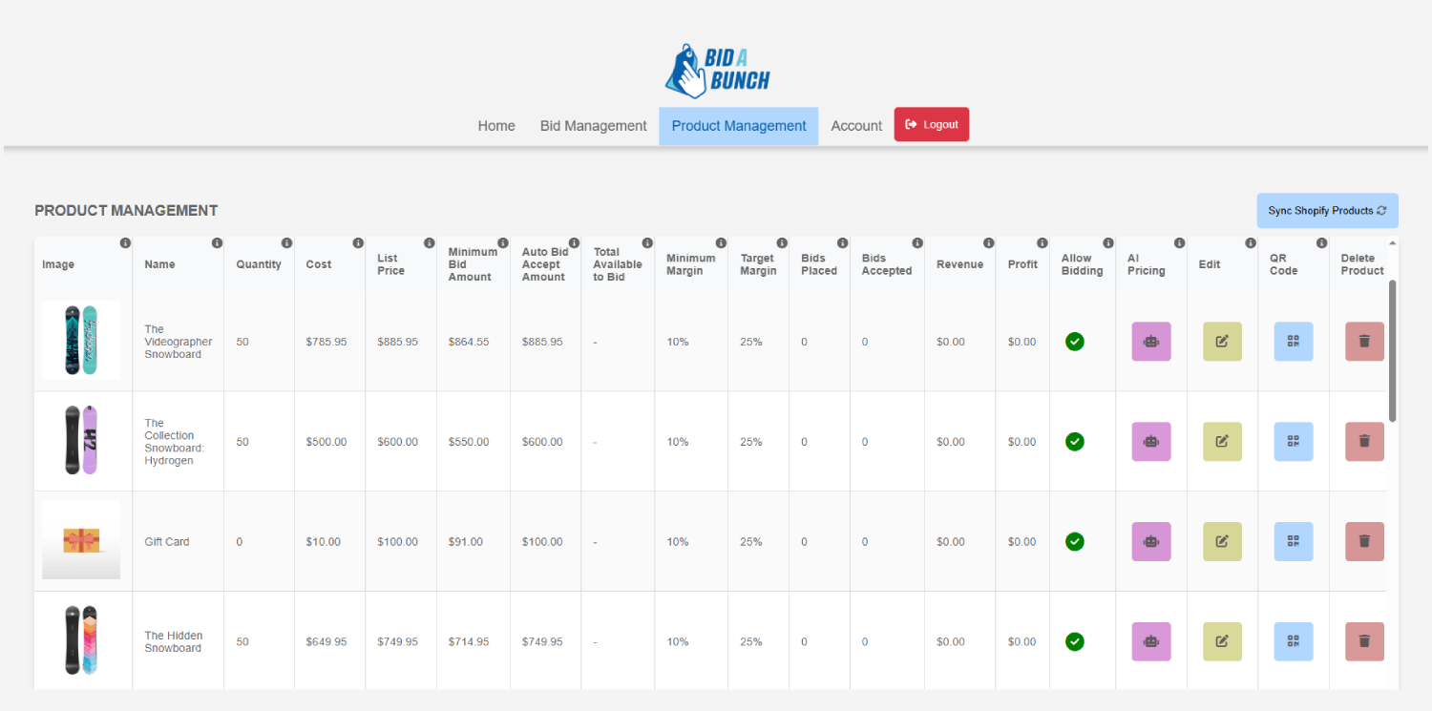Click the Edit icon for Gift Card

[x=1222, y=541]
